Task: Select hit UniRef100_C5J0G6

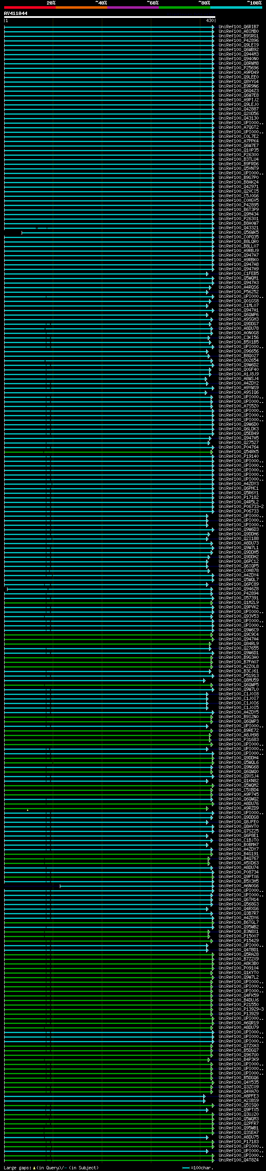Action: point(238,196)
